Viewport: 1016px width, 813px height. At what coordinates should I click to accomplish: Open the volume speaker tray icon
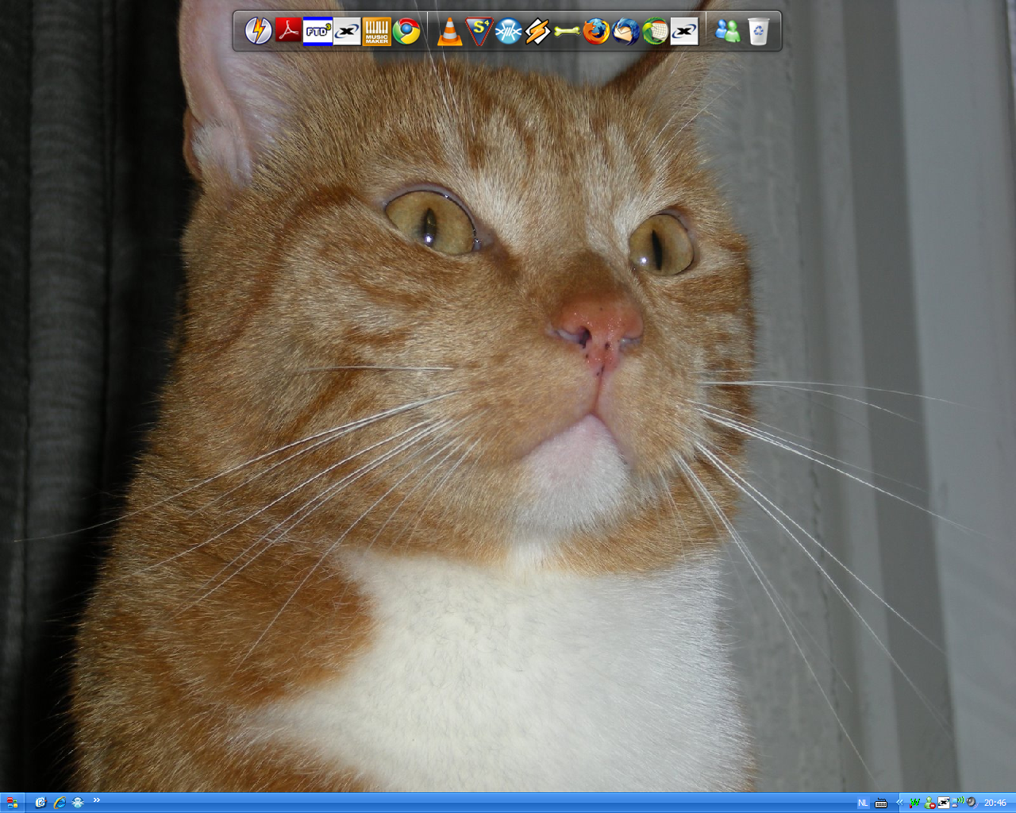point(971,803)
